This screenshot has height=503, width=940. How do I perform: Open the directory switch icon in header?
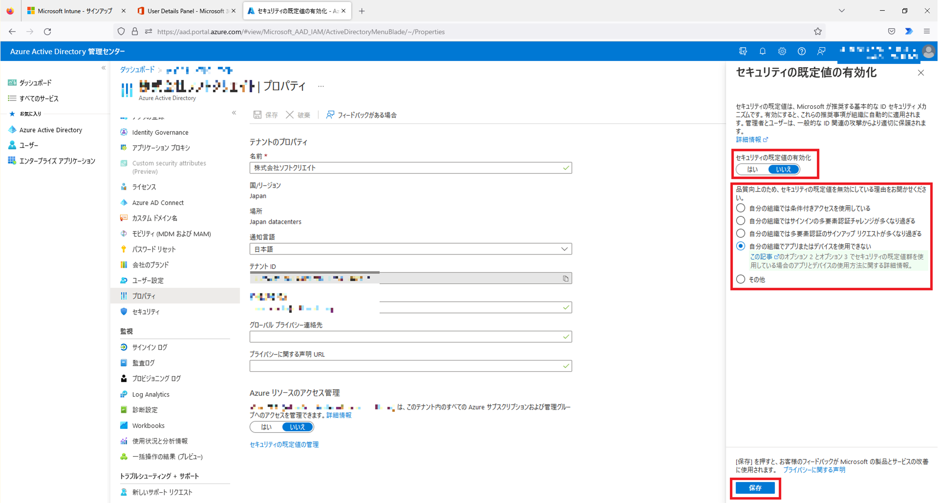[743, 51]
